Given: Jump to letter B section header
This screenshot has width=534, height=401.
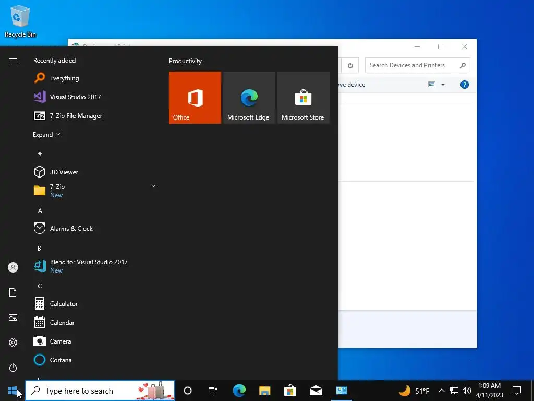Looking at the screenshot, I should 40,248.
